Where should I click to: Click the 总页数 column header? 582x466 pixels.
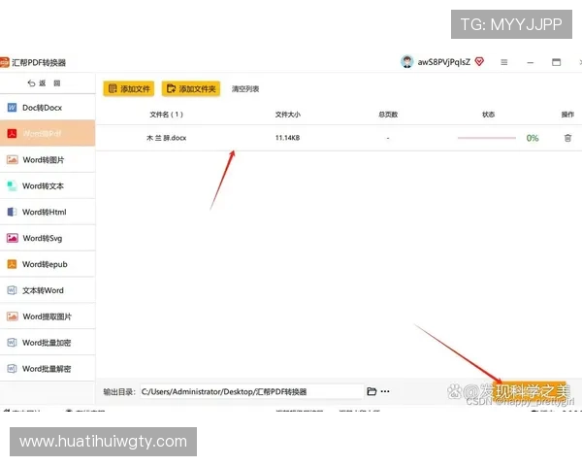(x=388, y=115)
